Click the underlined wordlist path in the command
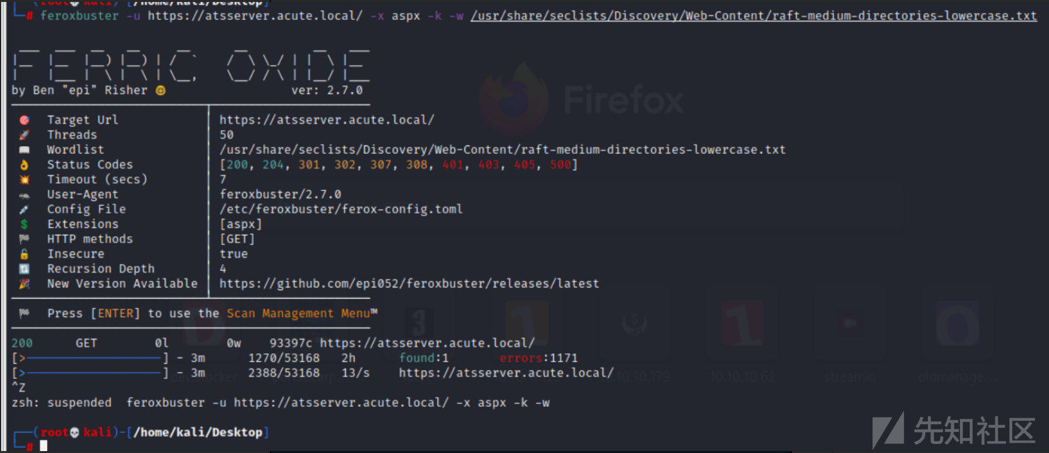The width and height of the screenshot is (1049, 453). coord(753,16)
